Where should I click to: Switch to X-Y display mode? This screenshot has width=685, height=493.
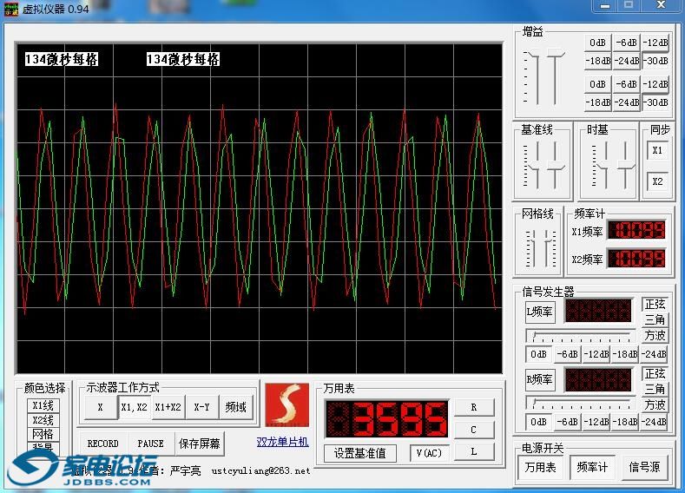(x=201, y=407)
